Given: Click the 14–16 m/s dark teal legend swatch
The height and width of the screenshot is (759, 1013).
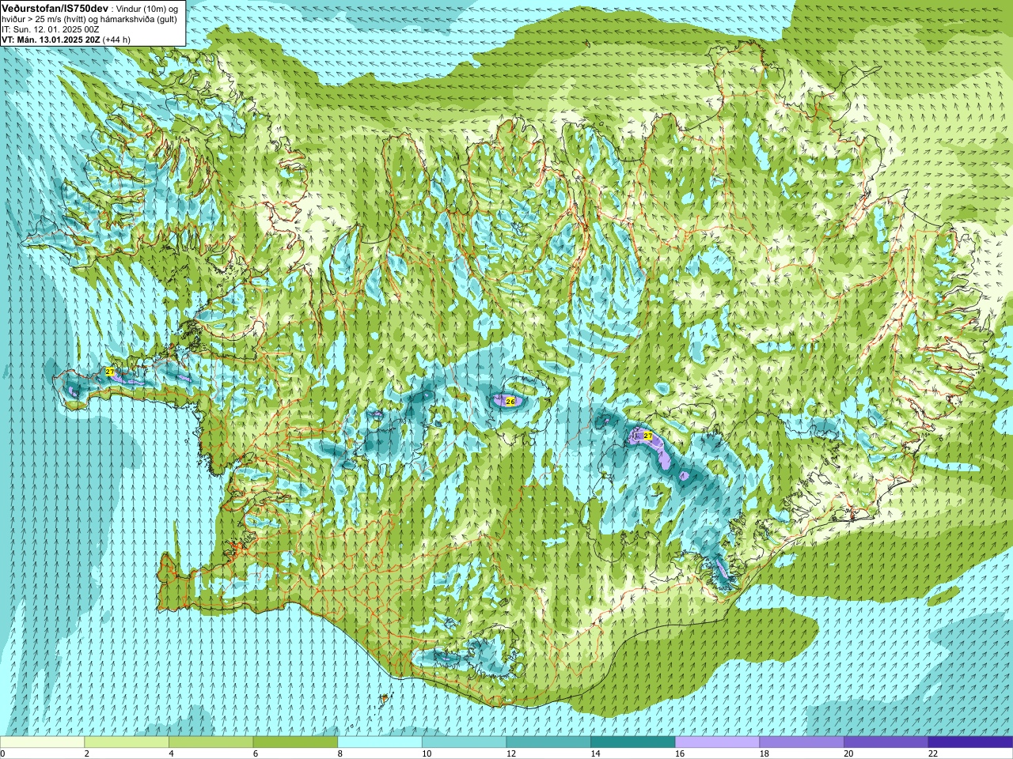Looking at the screenshot, I should [633, 742].
